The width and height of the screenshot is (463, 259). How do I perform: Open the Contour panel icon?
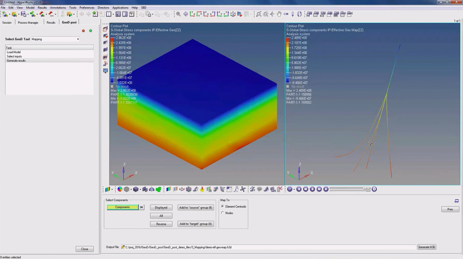(168, 189)
